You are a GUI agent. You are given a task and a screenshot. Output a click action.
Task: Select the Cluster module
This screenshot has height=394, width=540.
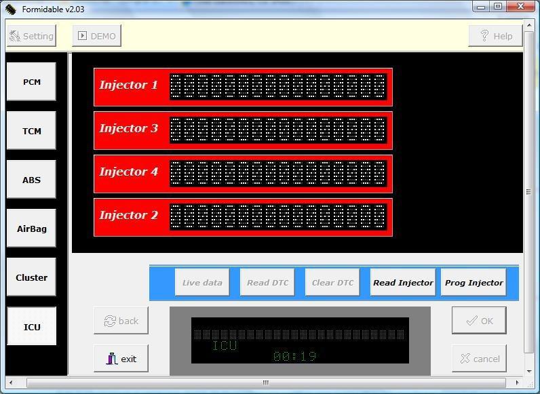click(31, 277)
